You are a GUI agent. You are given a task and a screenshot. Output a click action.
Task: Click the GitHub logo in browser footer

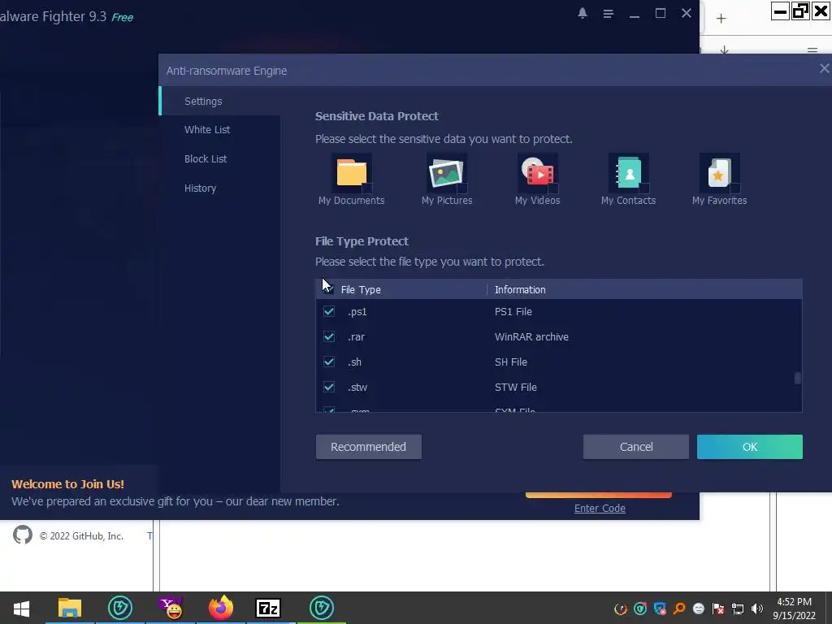click(22, 535)
